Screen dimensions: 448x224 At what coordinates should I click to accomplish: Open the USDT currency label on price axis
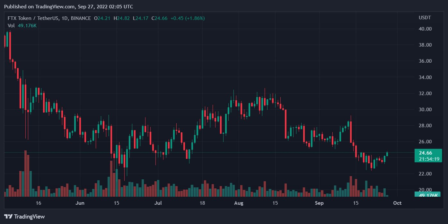click(x=425, y=17)
